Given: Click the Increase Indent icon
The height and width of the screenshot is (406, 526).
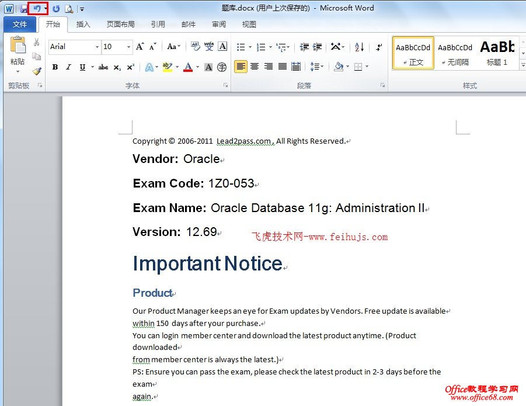Looking at the screenshot, I should [x=318, y=47].
